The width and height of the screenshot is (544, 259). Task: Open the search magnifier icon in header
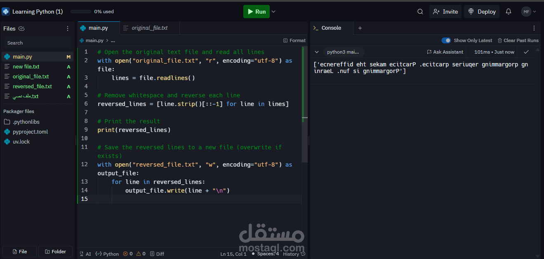coord(420,12)
